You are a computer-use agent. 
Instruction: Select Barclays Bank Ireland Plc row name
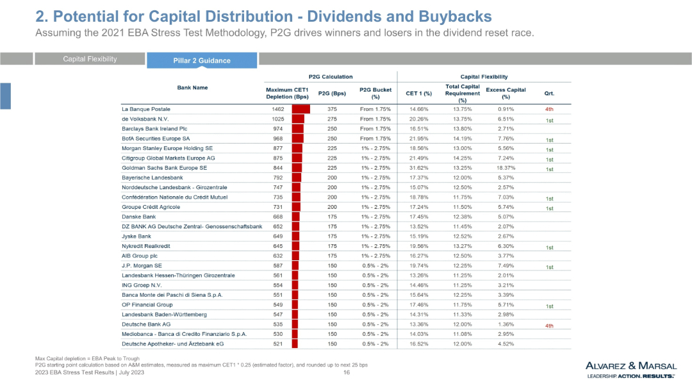point(154,128)
